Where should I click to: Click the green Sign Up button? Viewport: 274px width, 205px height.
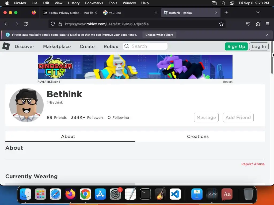236,46
